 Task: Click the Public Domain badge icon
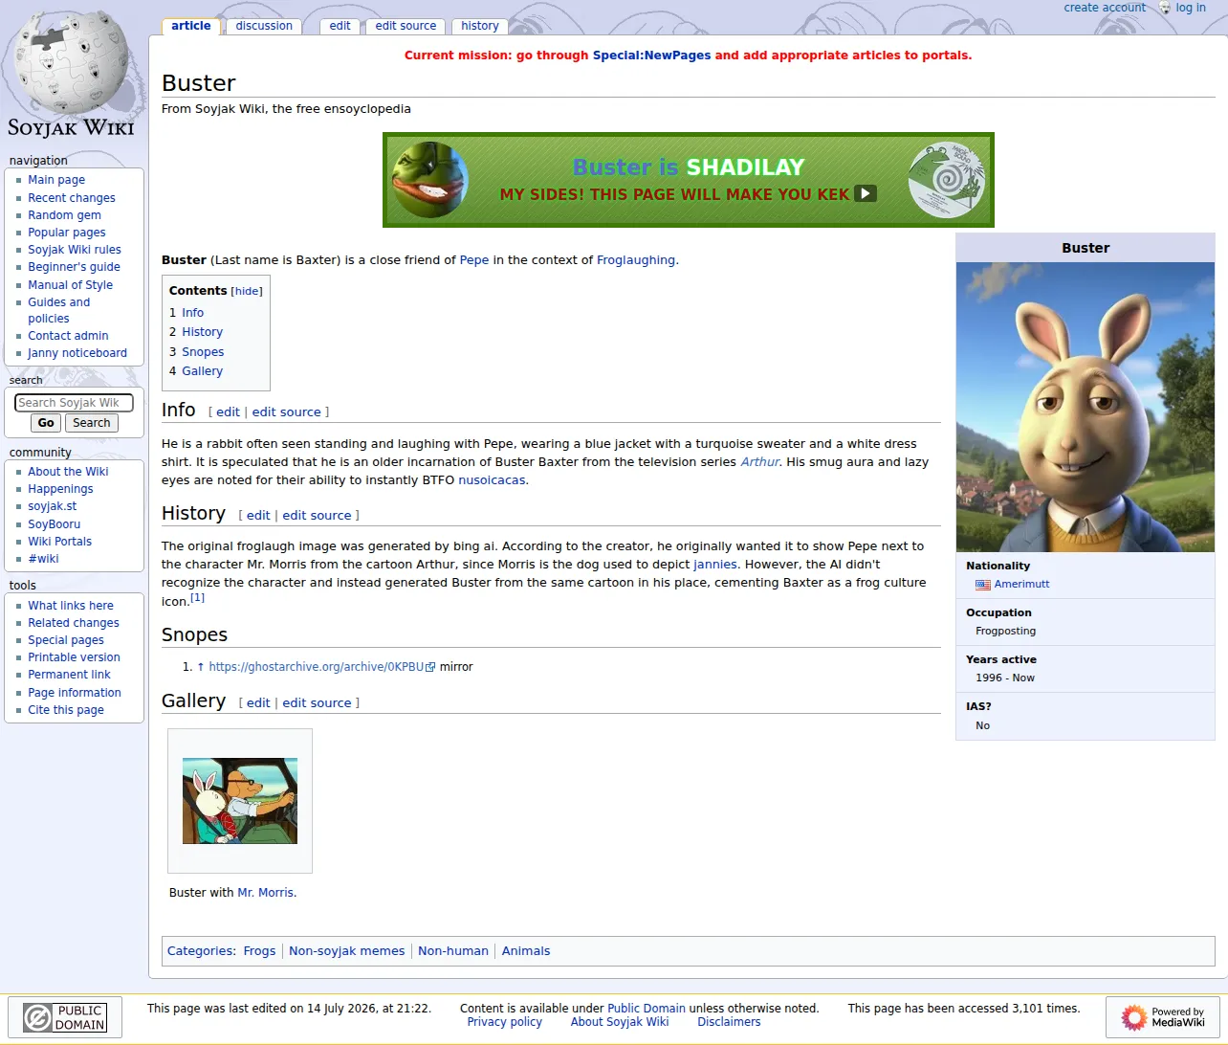coord(65,1017)
